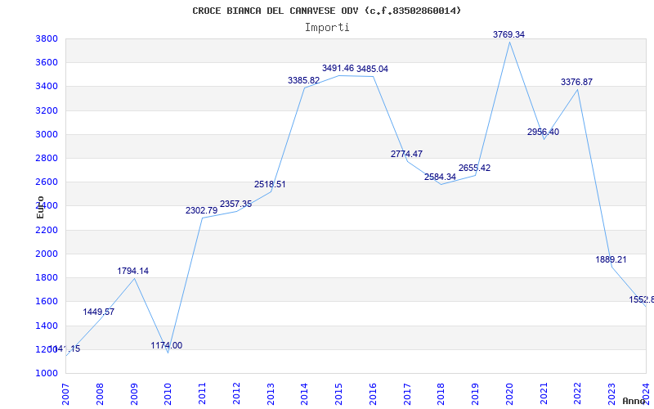Click the 2007 year axis label
Image resolution: width=654 pixels, height=409 pixels.
(x=65, y=394)
